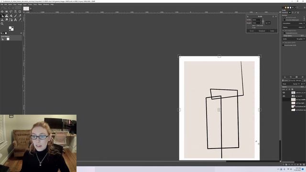Swap foreground and background colors arrow
The image size is (306, 172).
[13, 27]
